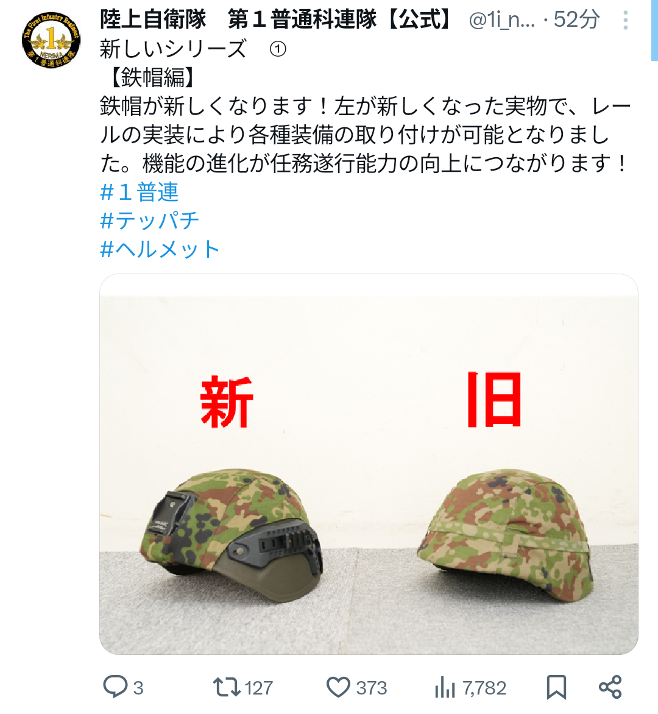This screenshot has width=658, height=714.
Task: Click the 127 repost count
Action: pyautogui.click(x=259, y=688)
